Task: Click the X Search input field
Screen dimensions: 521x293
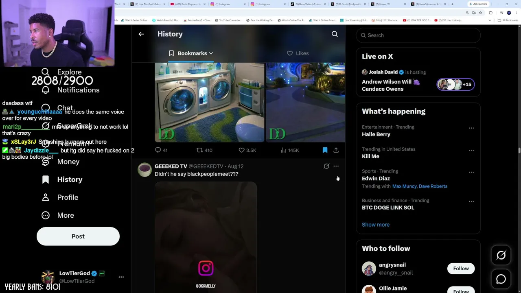Action: pos(418,35)
